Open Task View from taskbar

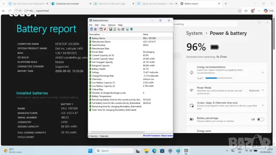tap(138, 151)
